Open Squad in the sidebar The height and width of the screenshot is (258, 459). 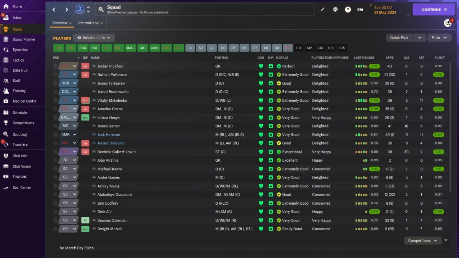(23, 29)
